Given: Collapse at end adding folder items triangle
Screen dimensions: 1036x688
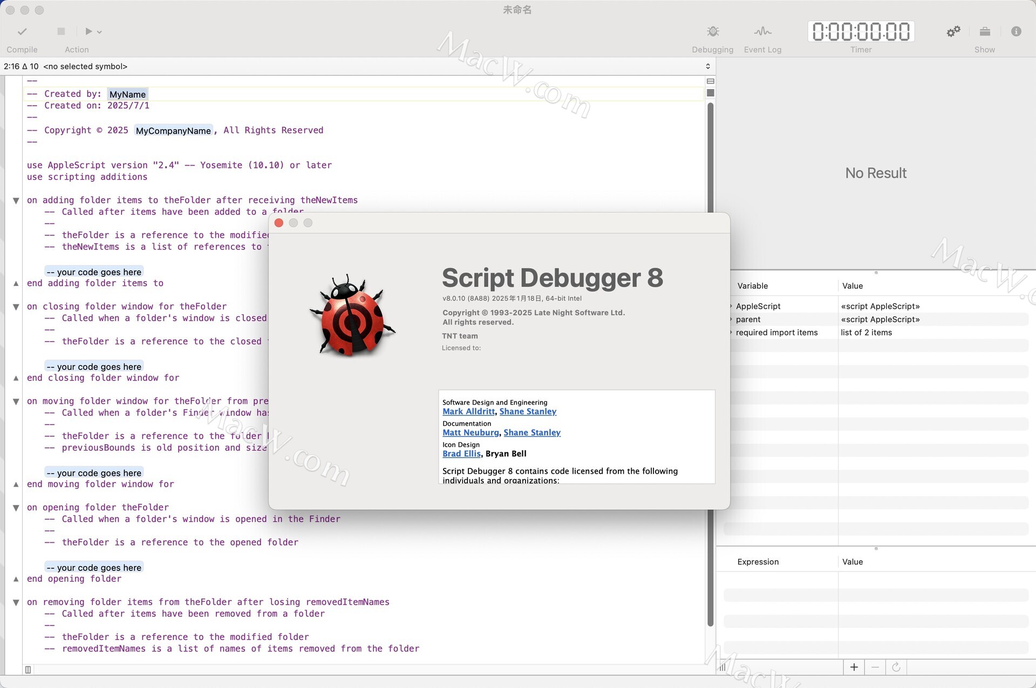Looking at the screenshot, I should coord(16,283).
